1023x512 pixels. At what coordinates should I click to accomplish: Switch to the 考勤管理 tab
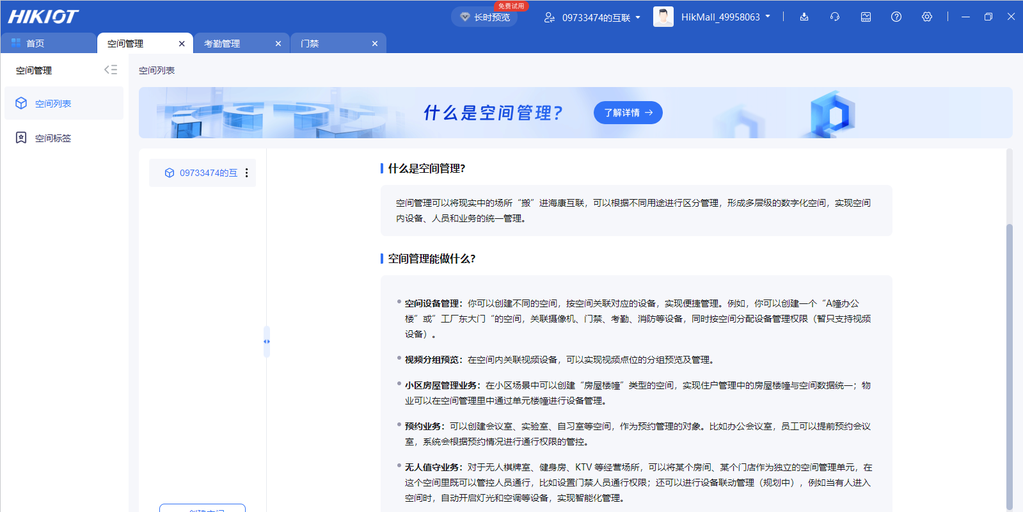(222, 44)
